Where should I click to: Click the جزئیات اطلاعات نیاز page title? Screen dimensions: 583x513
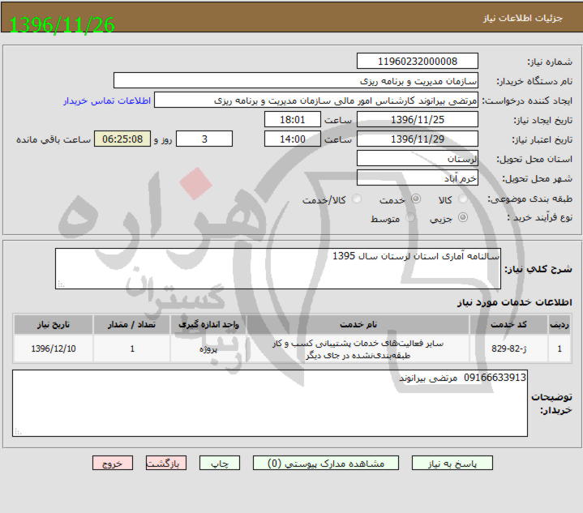click(523, 18)
